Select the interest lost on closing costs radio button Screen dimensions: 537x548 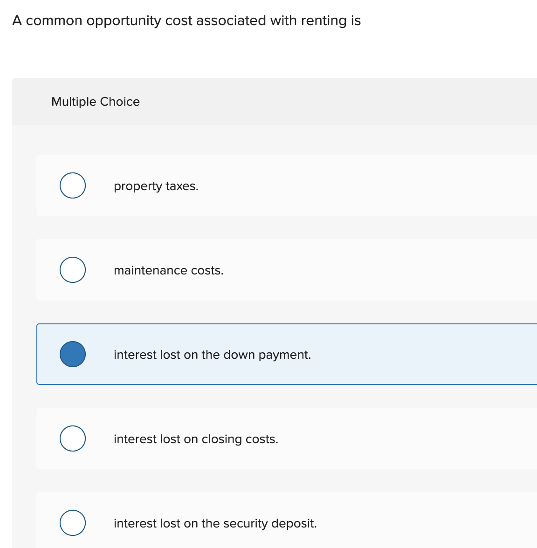tap(73, 438)
